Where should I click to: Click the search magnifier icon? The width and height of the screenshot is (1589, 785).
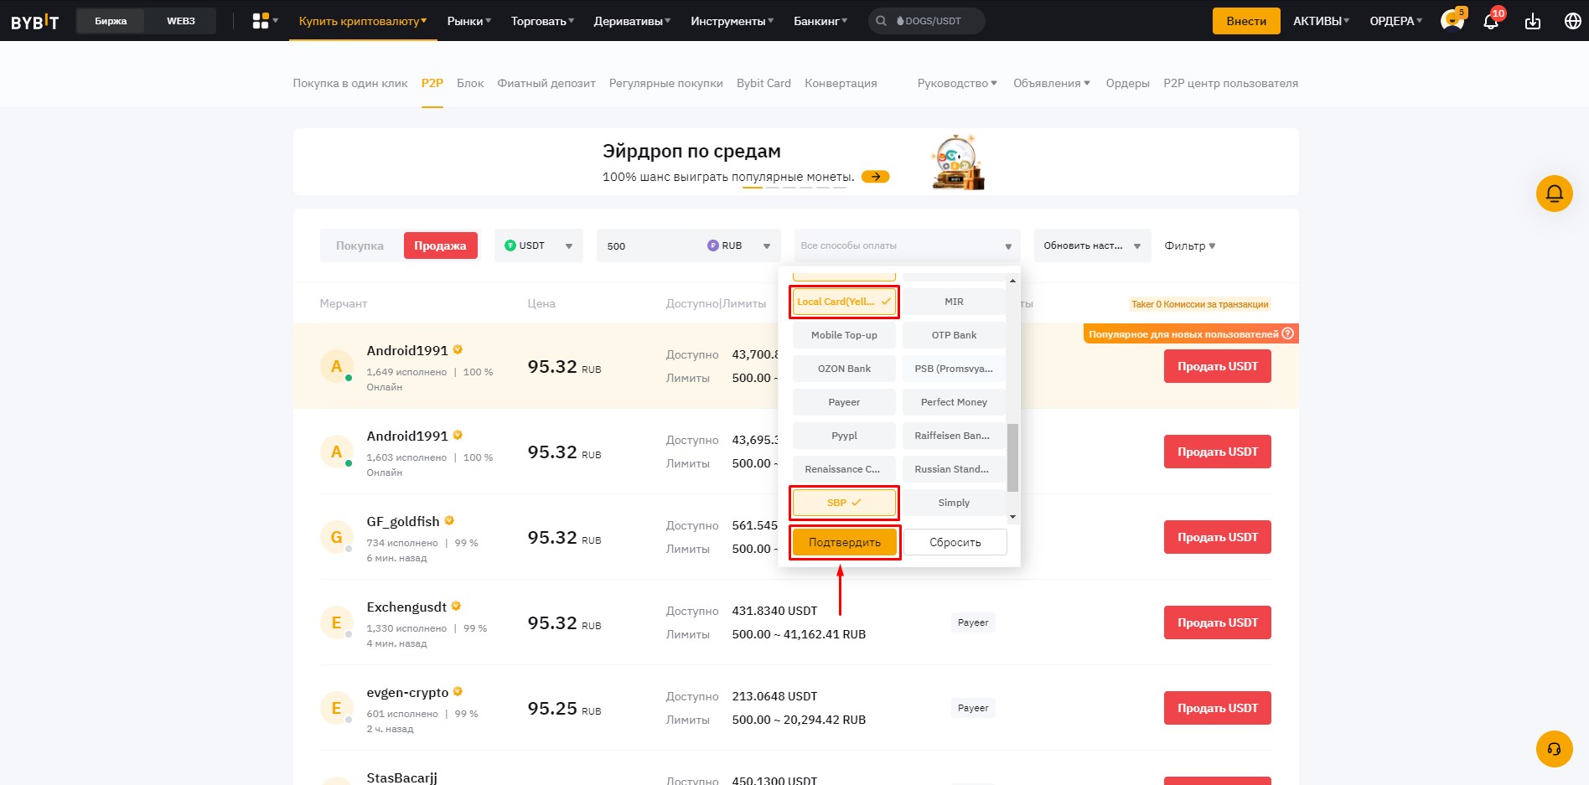(881, 21)
